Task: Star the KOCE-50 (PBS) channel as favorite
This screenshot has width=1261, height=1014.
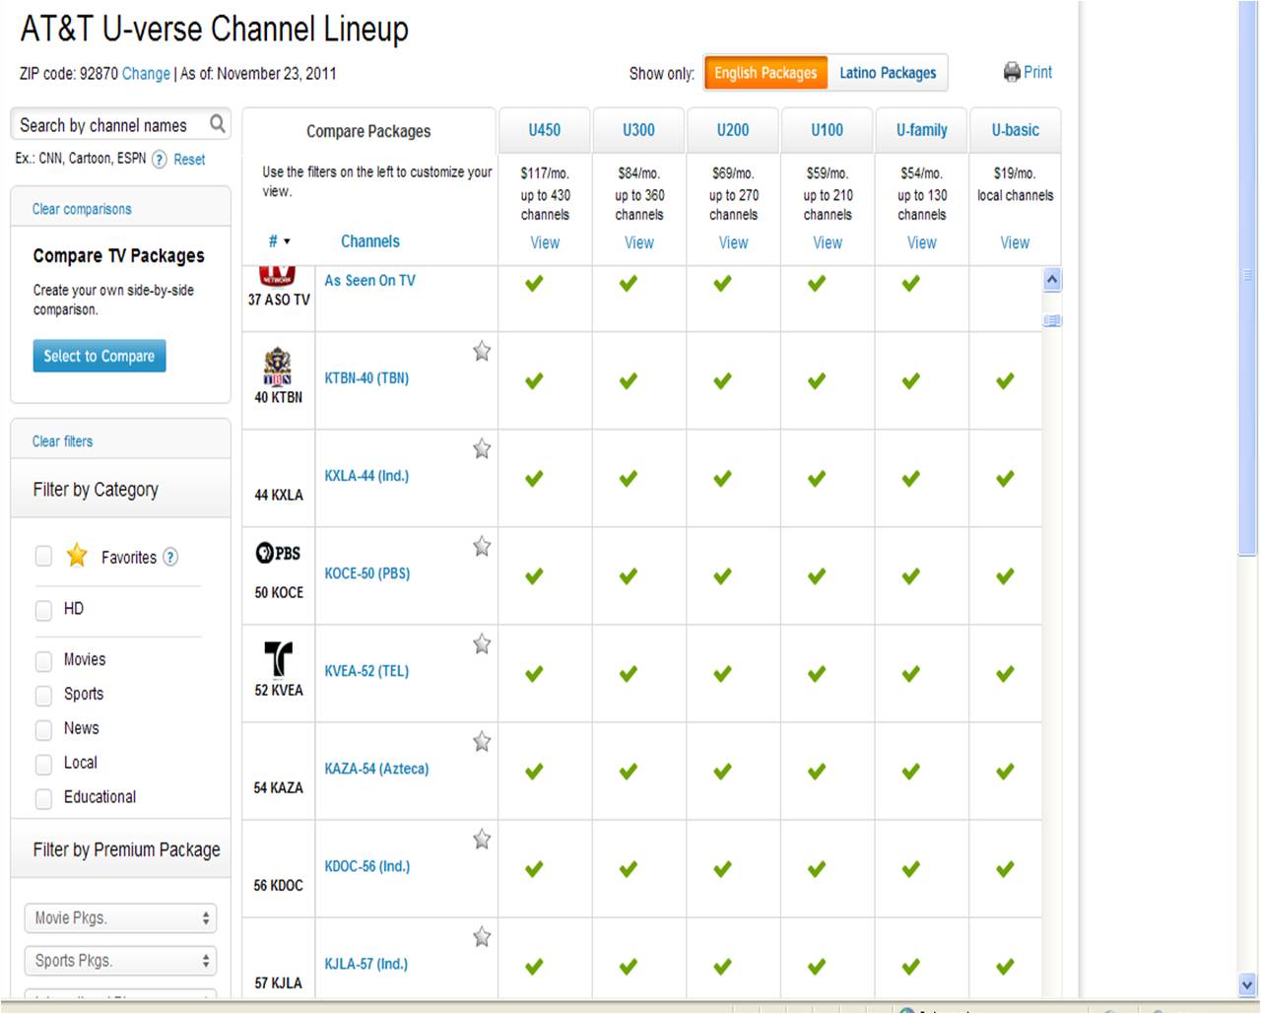Action: [x=482, y=547]
